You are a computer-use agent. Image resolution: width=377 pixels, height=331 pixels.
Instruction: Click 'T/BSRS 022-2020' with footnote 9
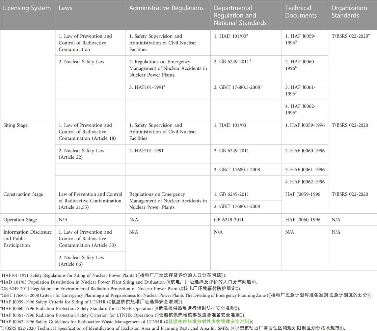(351, 36)
